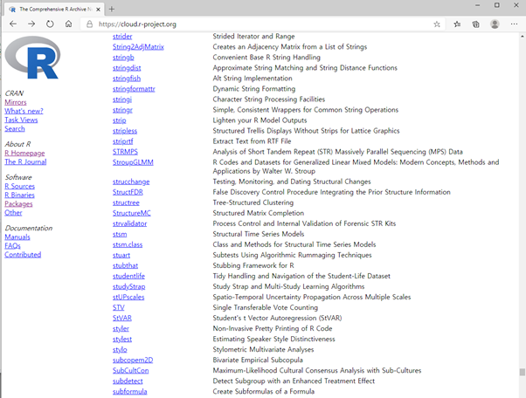Image resolution: width=526 pixels, height=398 pixels.
Task: Open the R Sources link
Action: 20,186
